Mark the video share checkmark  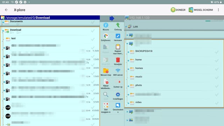[x=217, y=103]
